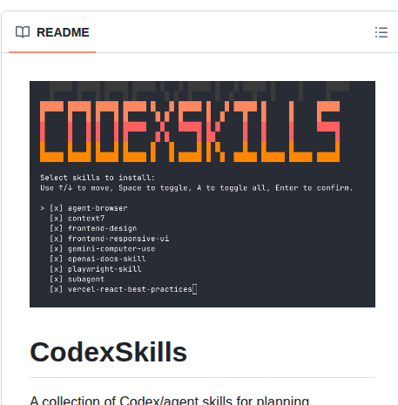Open the CodexSkills terminal banner image
Viewport: 398px width, 405px height.
click(202, 194)
